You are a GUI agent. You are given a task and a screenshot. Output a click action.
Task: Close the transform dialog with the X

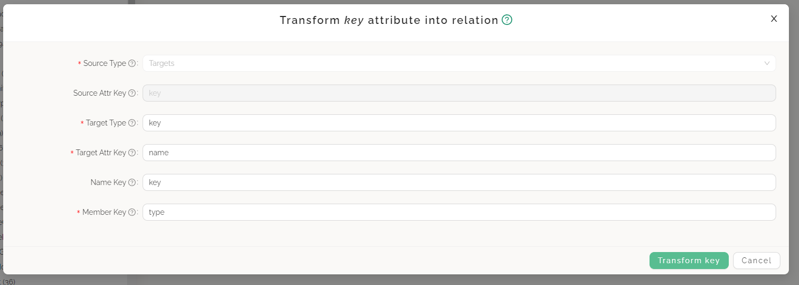tap(774, 19)
